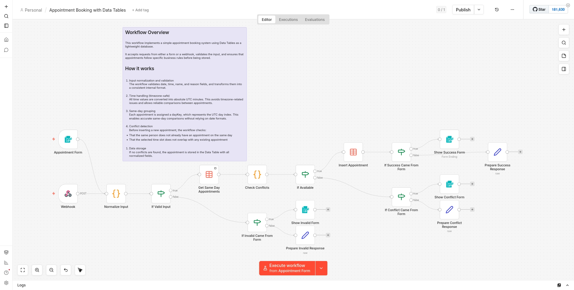Open the Insert Appointment data table node
The image size is (574, 290).
tap(353, 152)
